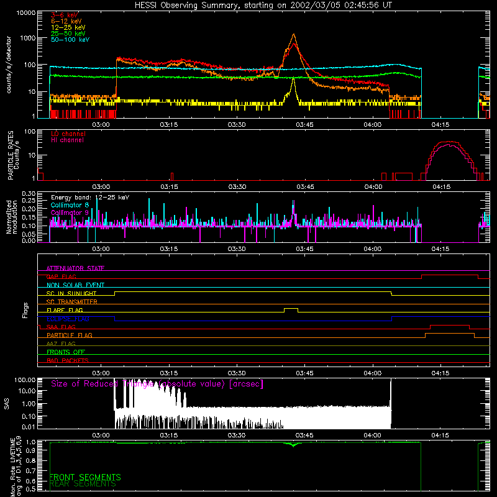
Task: Click the vertical 'Flags' axis label
Action: (x=25, y=310)
